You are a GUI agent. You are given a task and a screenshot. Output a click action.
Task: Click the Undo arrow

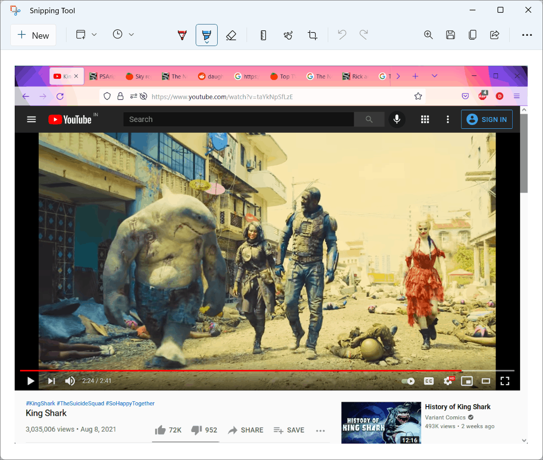click(x=342, y=35)
